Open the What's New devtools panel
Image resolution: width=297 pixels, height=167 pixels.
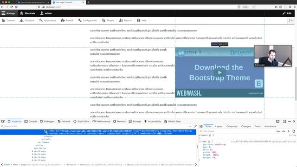tap(172, 122)
